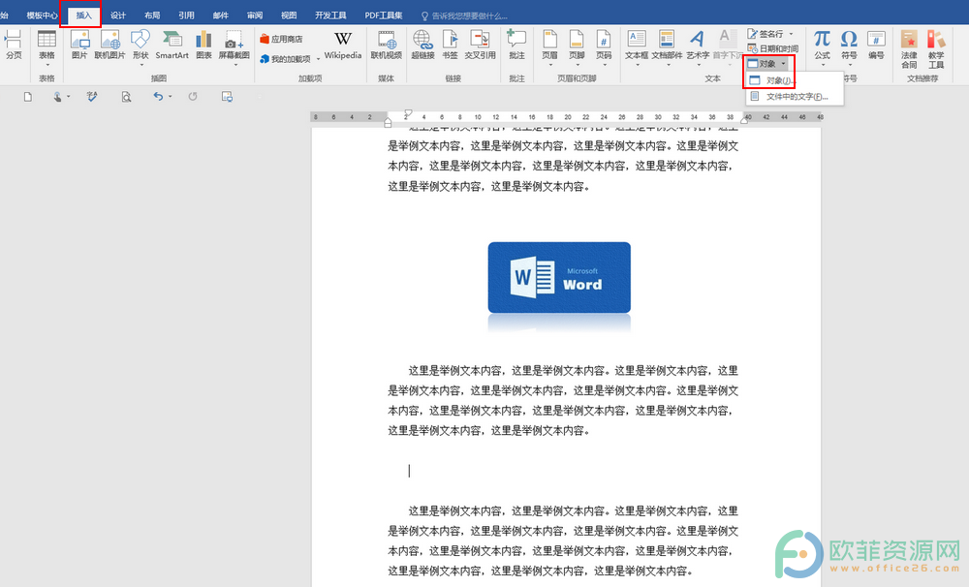Viewport: 969px width, 587px height.
Task: Click the new blank document icon
Action: pos(28,97)
